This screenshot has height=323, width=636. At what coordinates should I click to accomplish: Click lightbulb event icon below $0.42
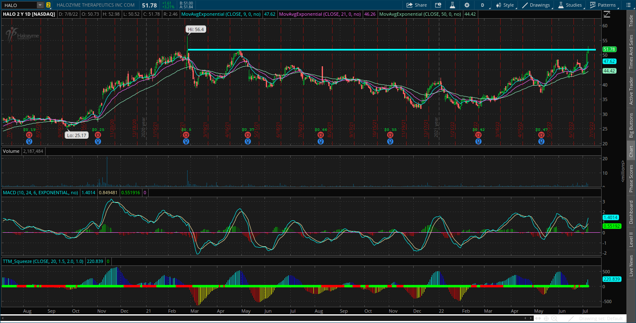(x=478, y=141)
